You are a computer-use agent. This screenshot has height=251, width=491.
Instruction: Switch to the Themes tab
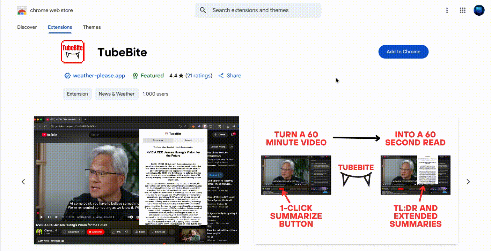click(91, 27)
